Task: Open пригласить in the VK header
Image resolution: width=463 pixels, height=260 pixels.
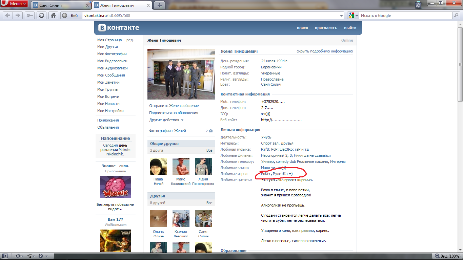Action: [x=326, y=28]
